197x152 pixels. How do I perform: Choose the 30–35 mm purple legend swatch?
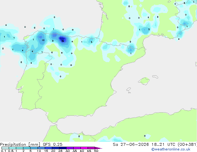coord(70,148)
